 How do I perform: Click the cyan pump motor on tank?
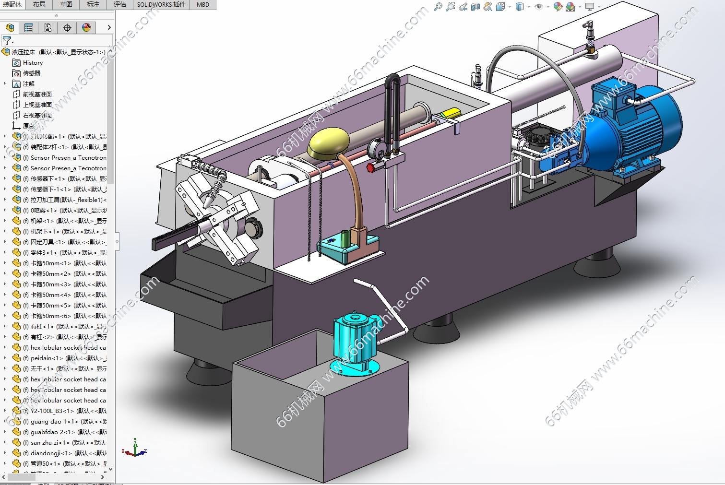point(355,343)
